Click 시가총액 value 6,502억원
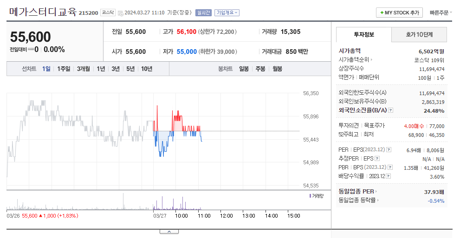The height and width of the screenshot is (238, 460). click(431, 51)
